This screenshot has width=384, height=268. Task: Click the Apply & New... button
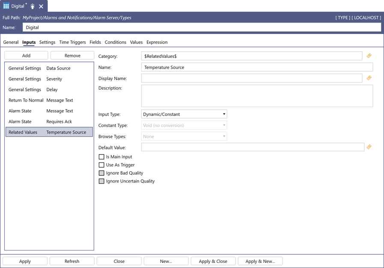[260, 261]
